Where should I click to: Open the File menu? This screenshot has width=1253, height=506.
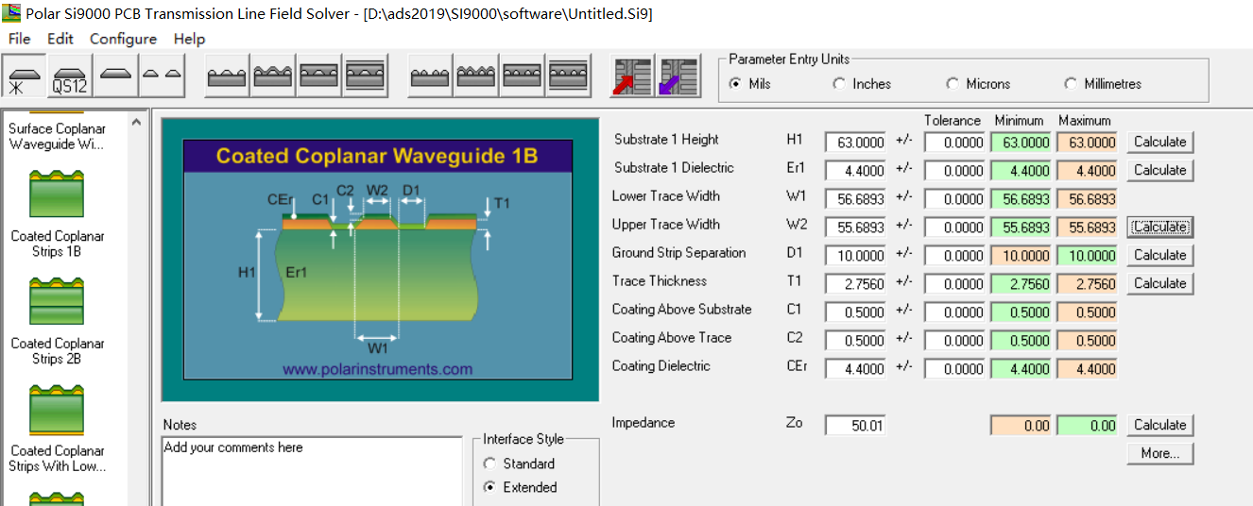point(19,39)
